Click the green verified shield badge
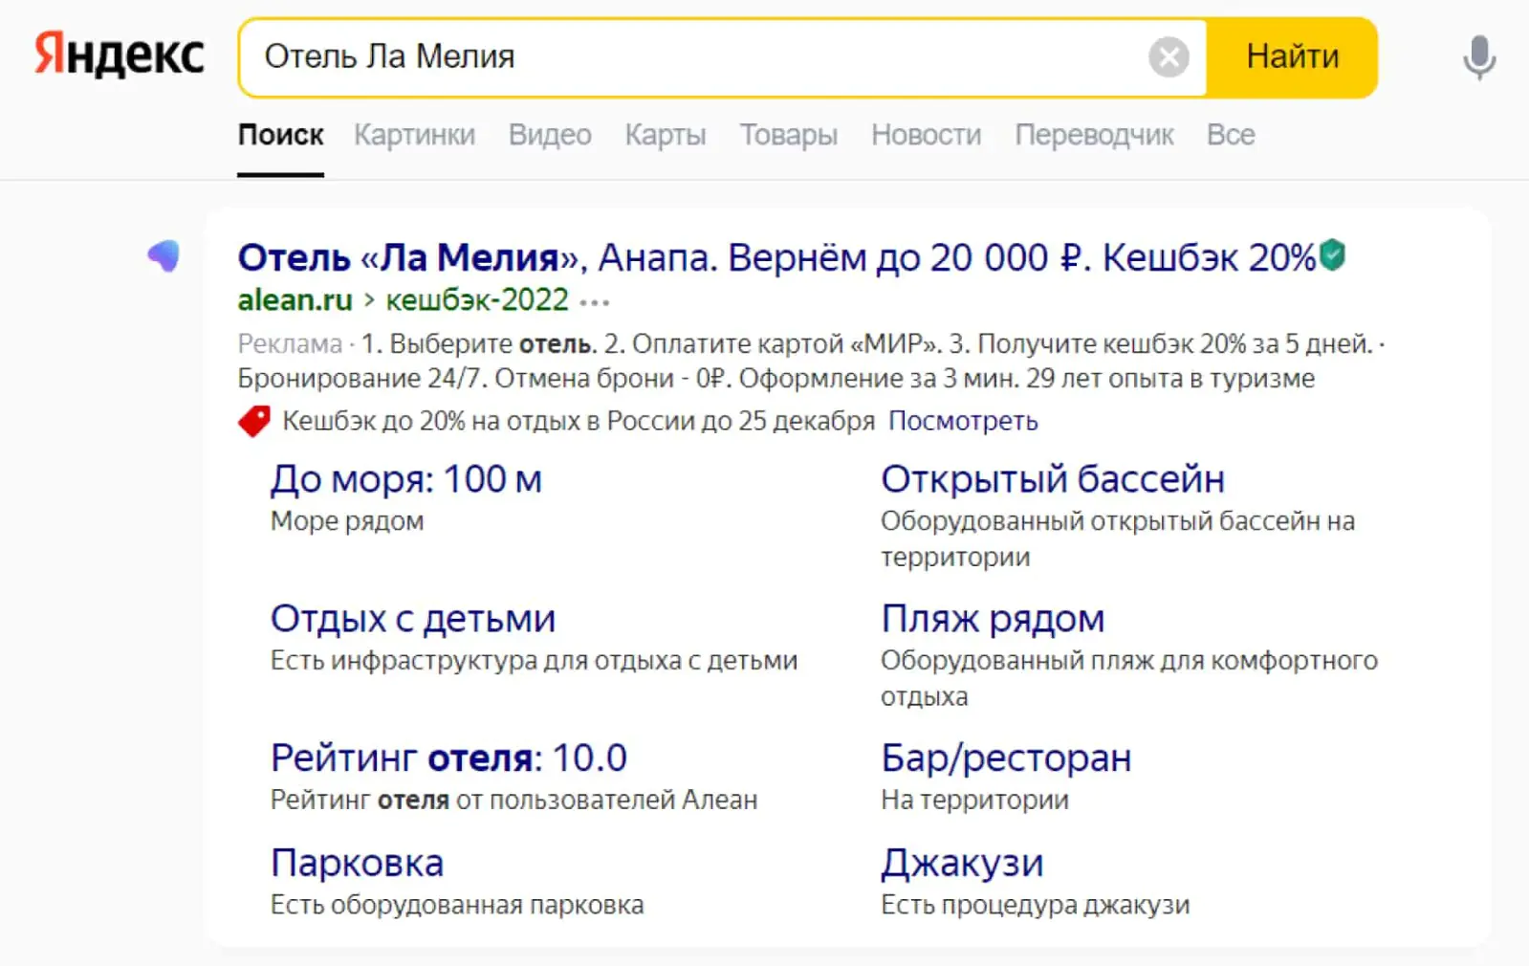 pos(1332,255)
